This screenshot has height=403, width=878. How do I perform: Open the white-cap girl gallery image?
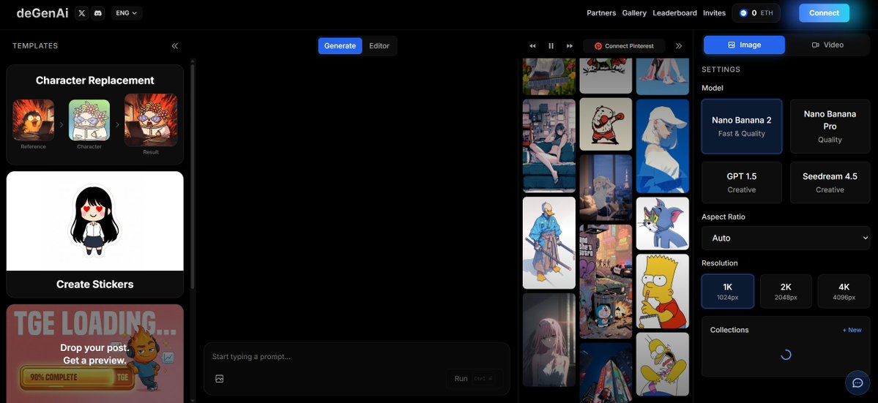click(x=663, y=146)
